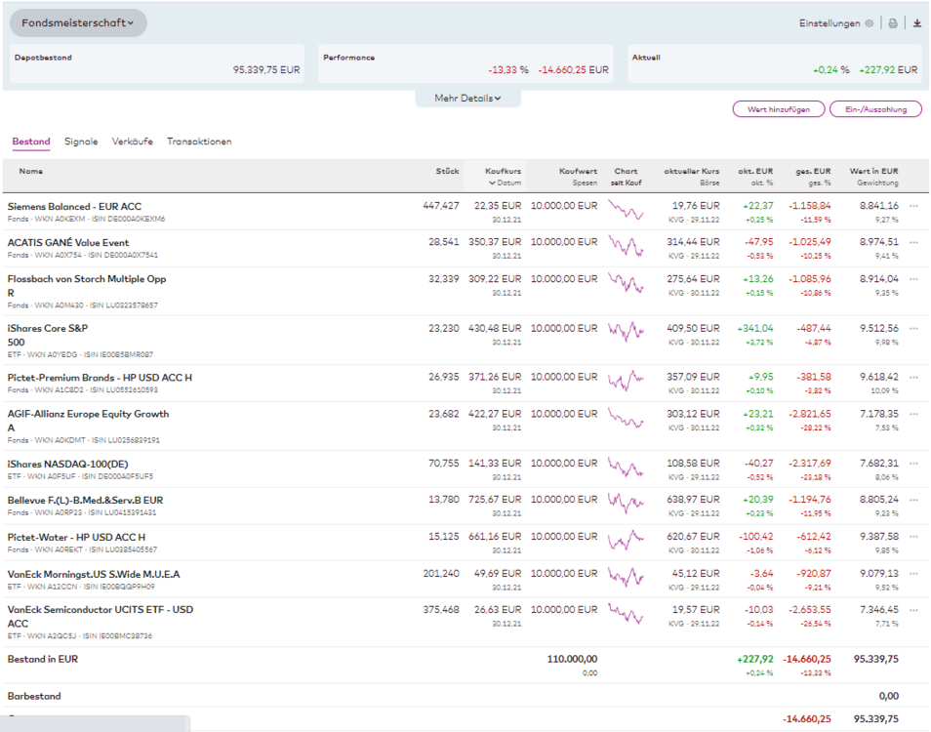Expand the Mehr Details section

coord(467,99)
